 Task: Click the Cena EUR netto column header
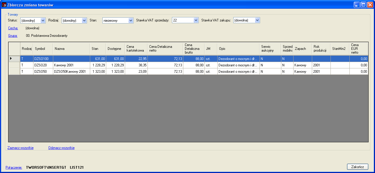coord(359,49)
